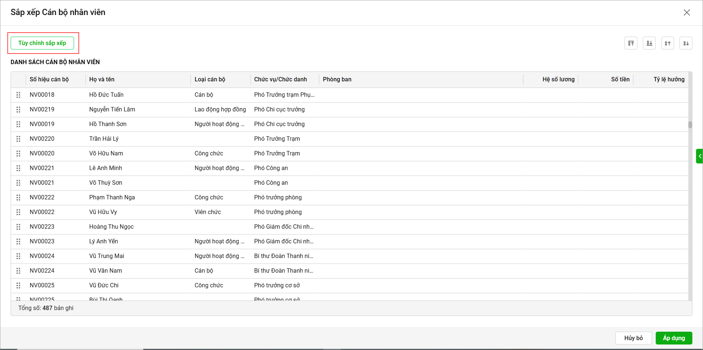This screenshot has height=350, width=703.
Task: Click the move-to-top icon button
Action: pos(631,43)
